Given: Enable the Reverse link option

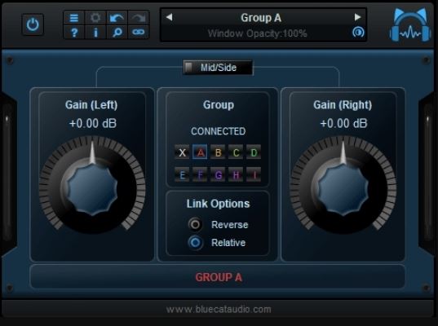Looking at the screenshot, I should pyautogui.click(x=195, y=224).
